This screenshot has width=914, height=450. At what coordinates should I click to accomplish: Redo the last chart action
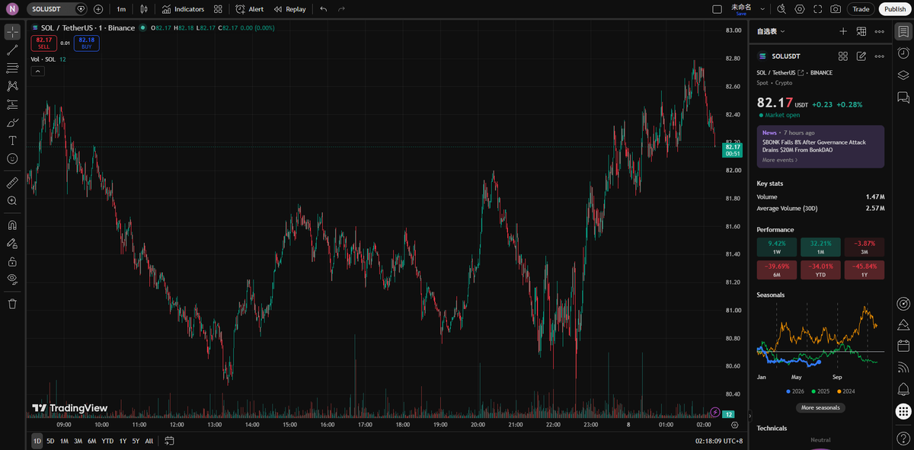pyautogui.click(x=341, y=9)
